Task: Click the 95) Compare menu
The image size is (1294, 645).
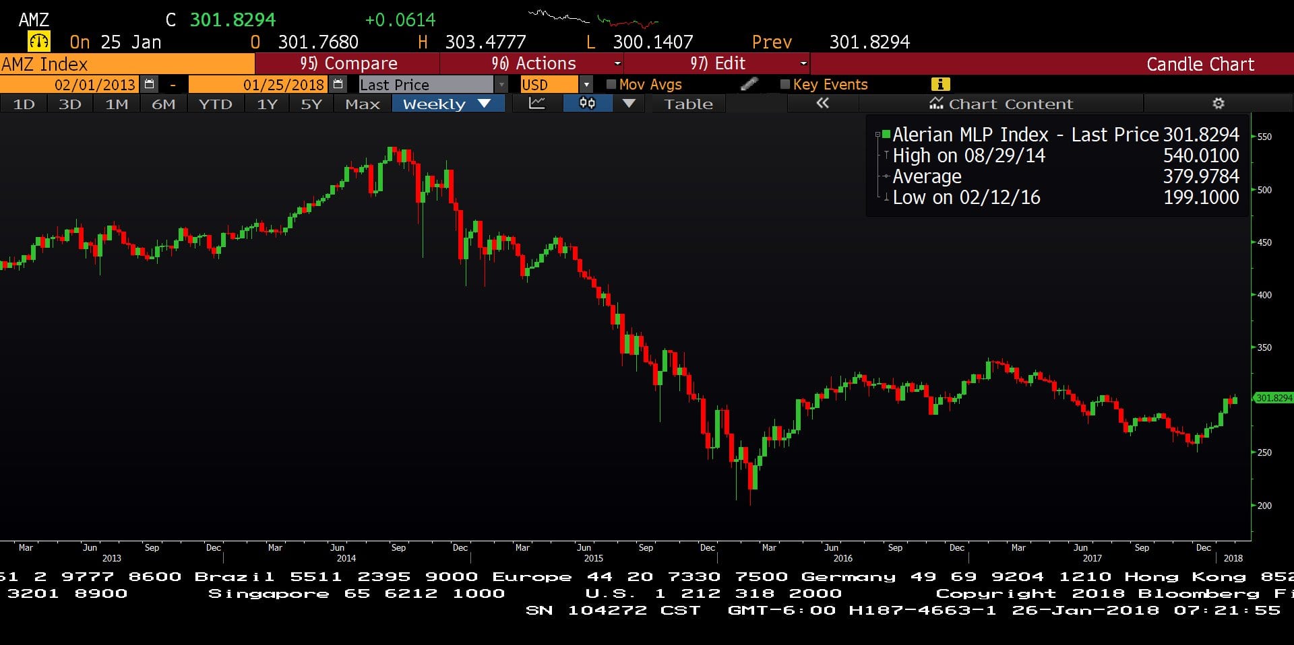Action: [x=348, y=63]
